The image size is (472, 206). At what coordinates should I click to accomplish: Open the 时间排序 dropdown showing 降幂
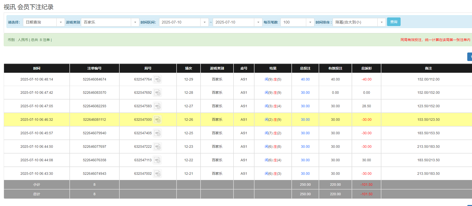point(359,22)
